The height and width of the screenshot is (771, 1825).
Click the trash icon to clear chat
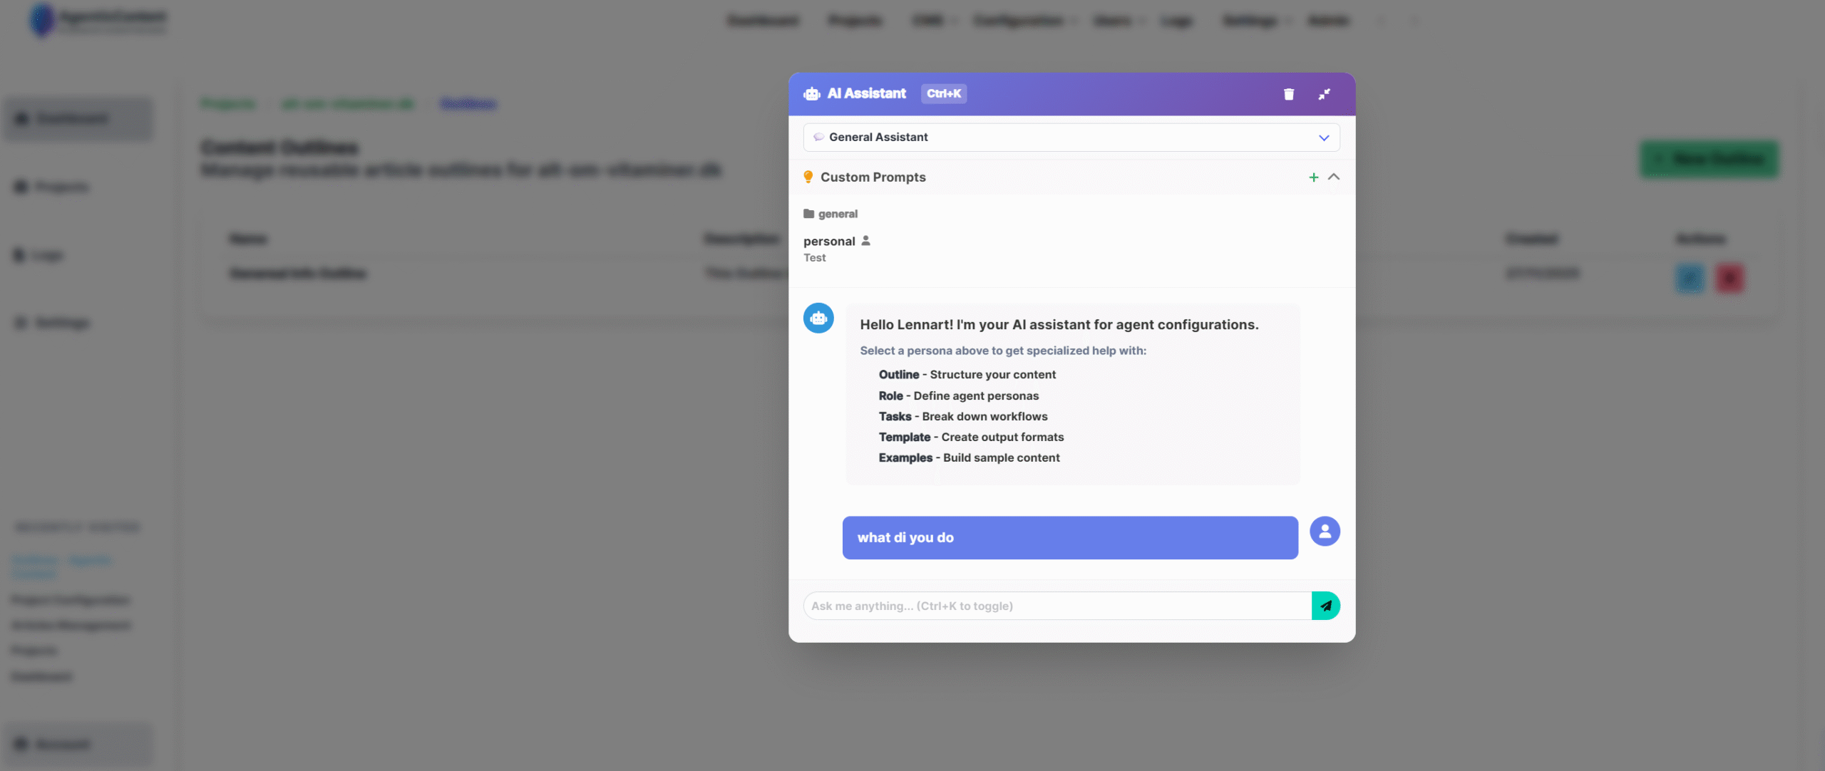click(1288, 94)
